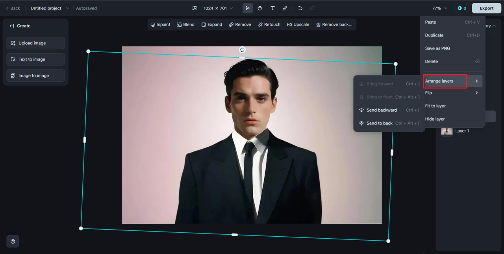The height and width of the screenshot is (254, 504).
Task: Click the bottom-right selection corner handle
Action: (388, 241)
